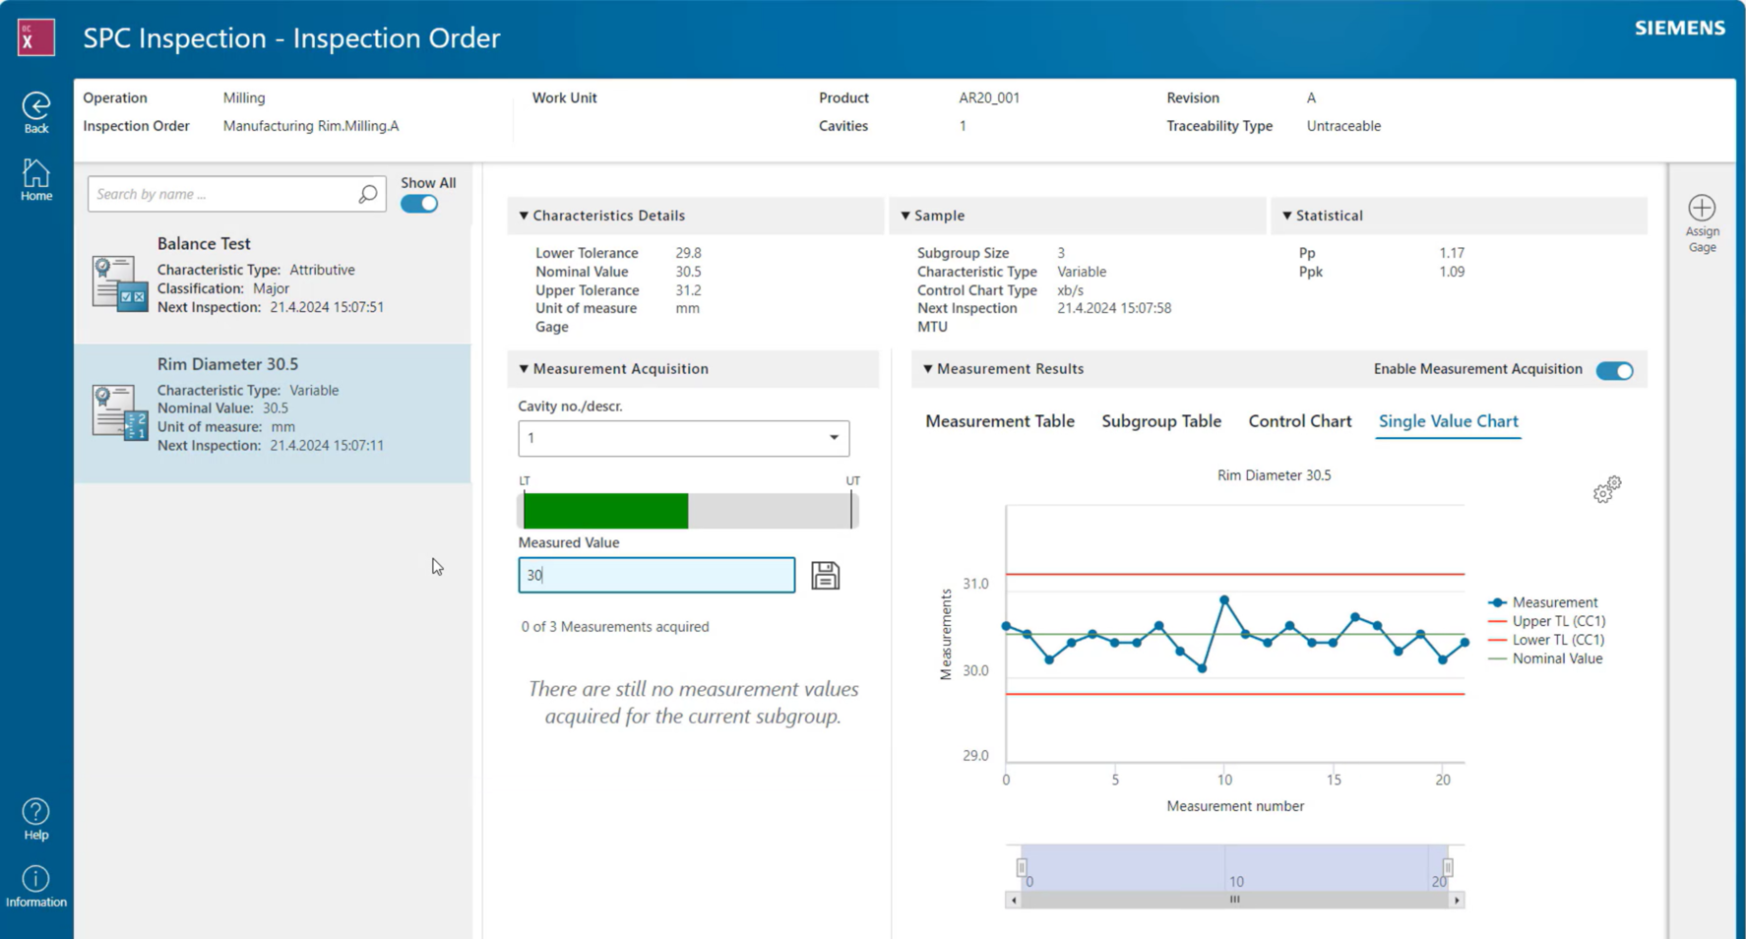Disable the Enable Measurement Acquisition toggle

[1613, 370]
